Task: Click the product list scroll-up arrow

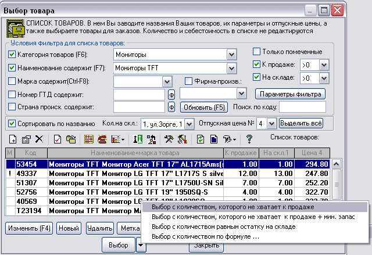Action: 337,164
